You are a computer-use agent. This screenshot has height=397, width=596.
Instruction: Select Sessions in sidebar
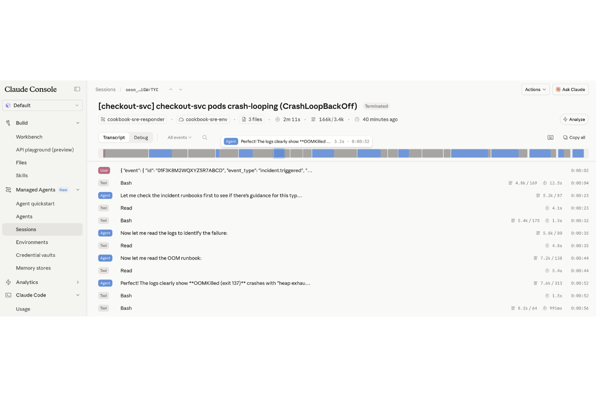coord(42,229)
